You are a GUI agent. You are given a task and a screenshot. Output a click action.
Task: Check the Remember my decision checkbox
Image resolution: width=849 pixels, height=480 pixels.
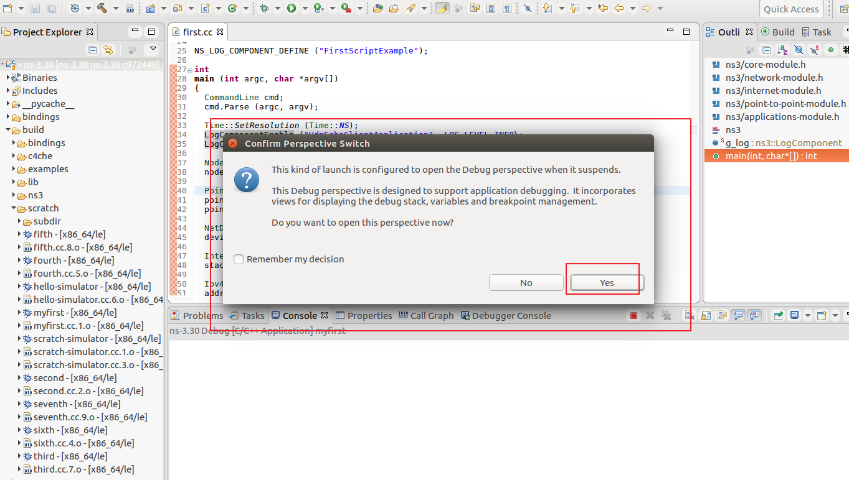(239, 259)
